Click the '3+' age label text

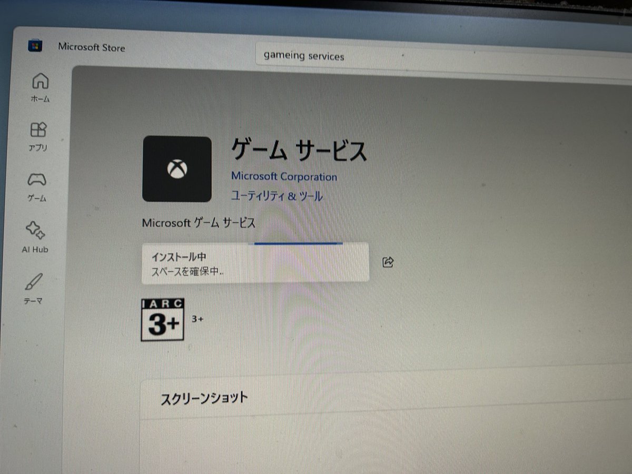point(197,319)
